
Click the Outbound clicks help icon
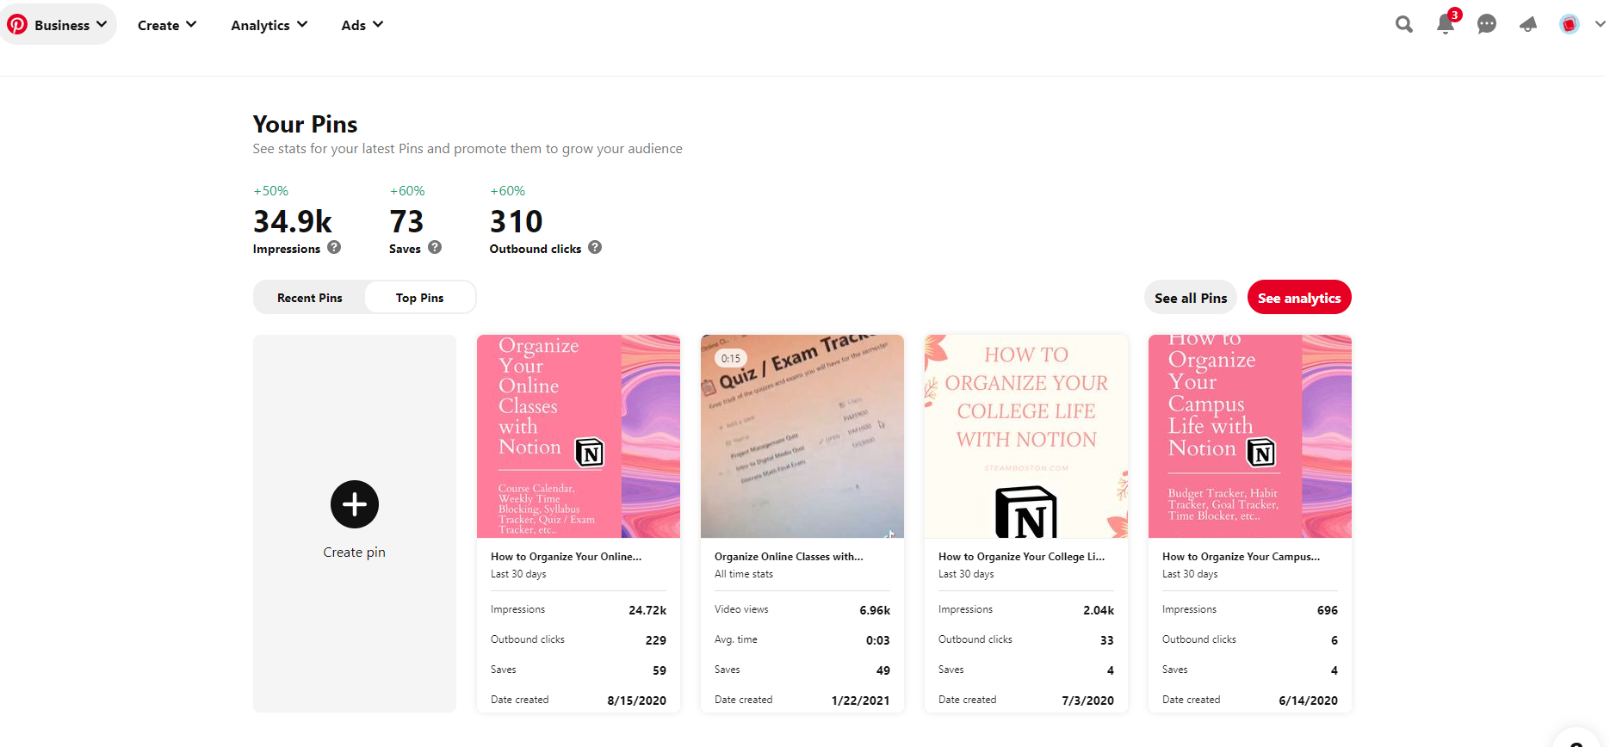[595, 247]
